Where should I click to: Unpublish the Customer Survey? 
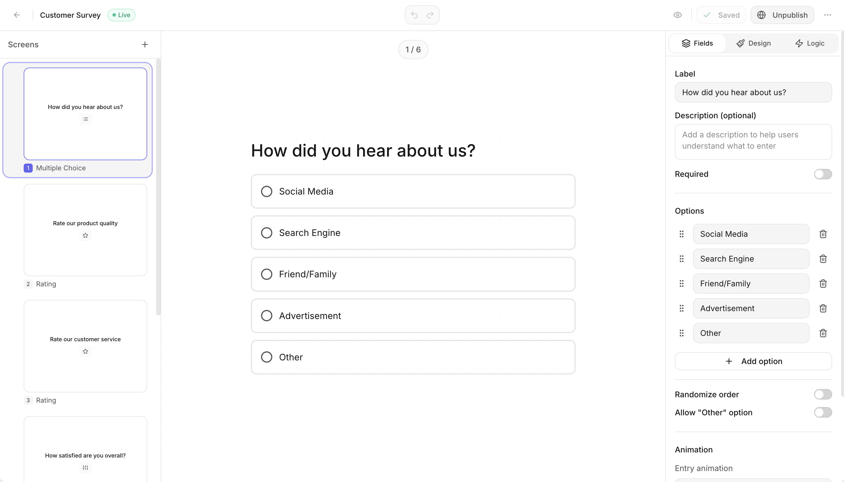(x=782, y=15)
